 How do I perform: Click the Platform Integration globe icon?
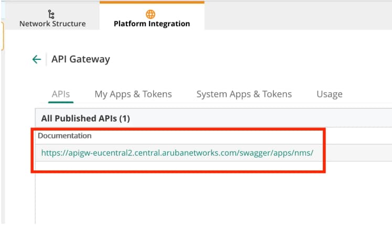coord(151,14)
